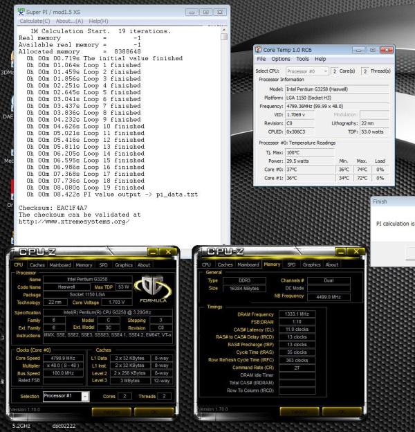Switch to Graphics tab in right CPU-Z

311,264
